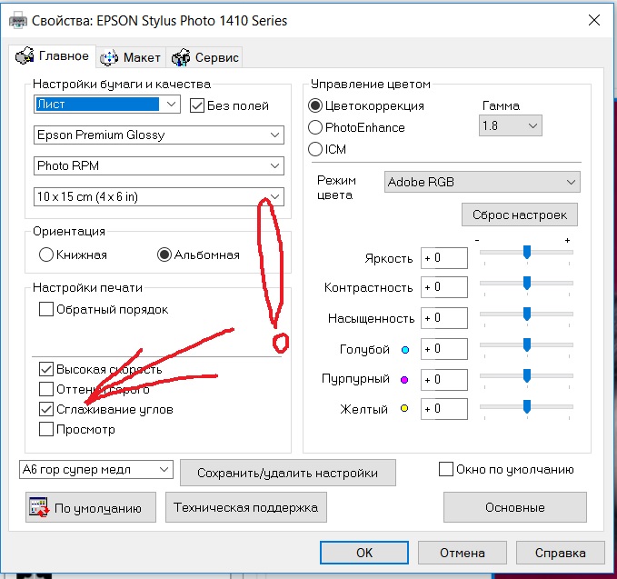The height and width of the screenshot is (579, 617).
Task: Click the Желтый value field
Action: (444, 409)
